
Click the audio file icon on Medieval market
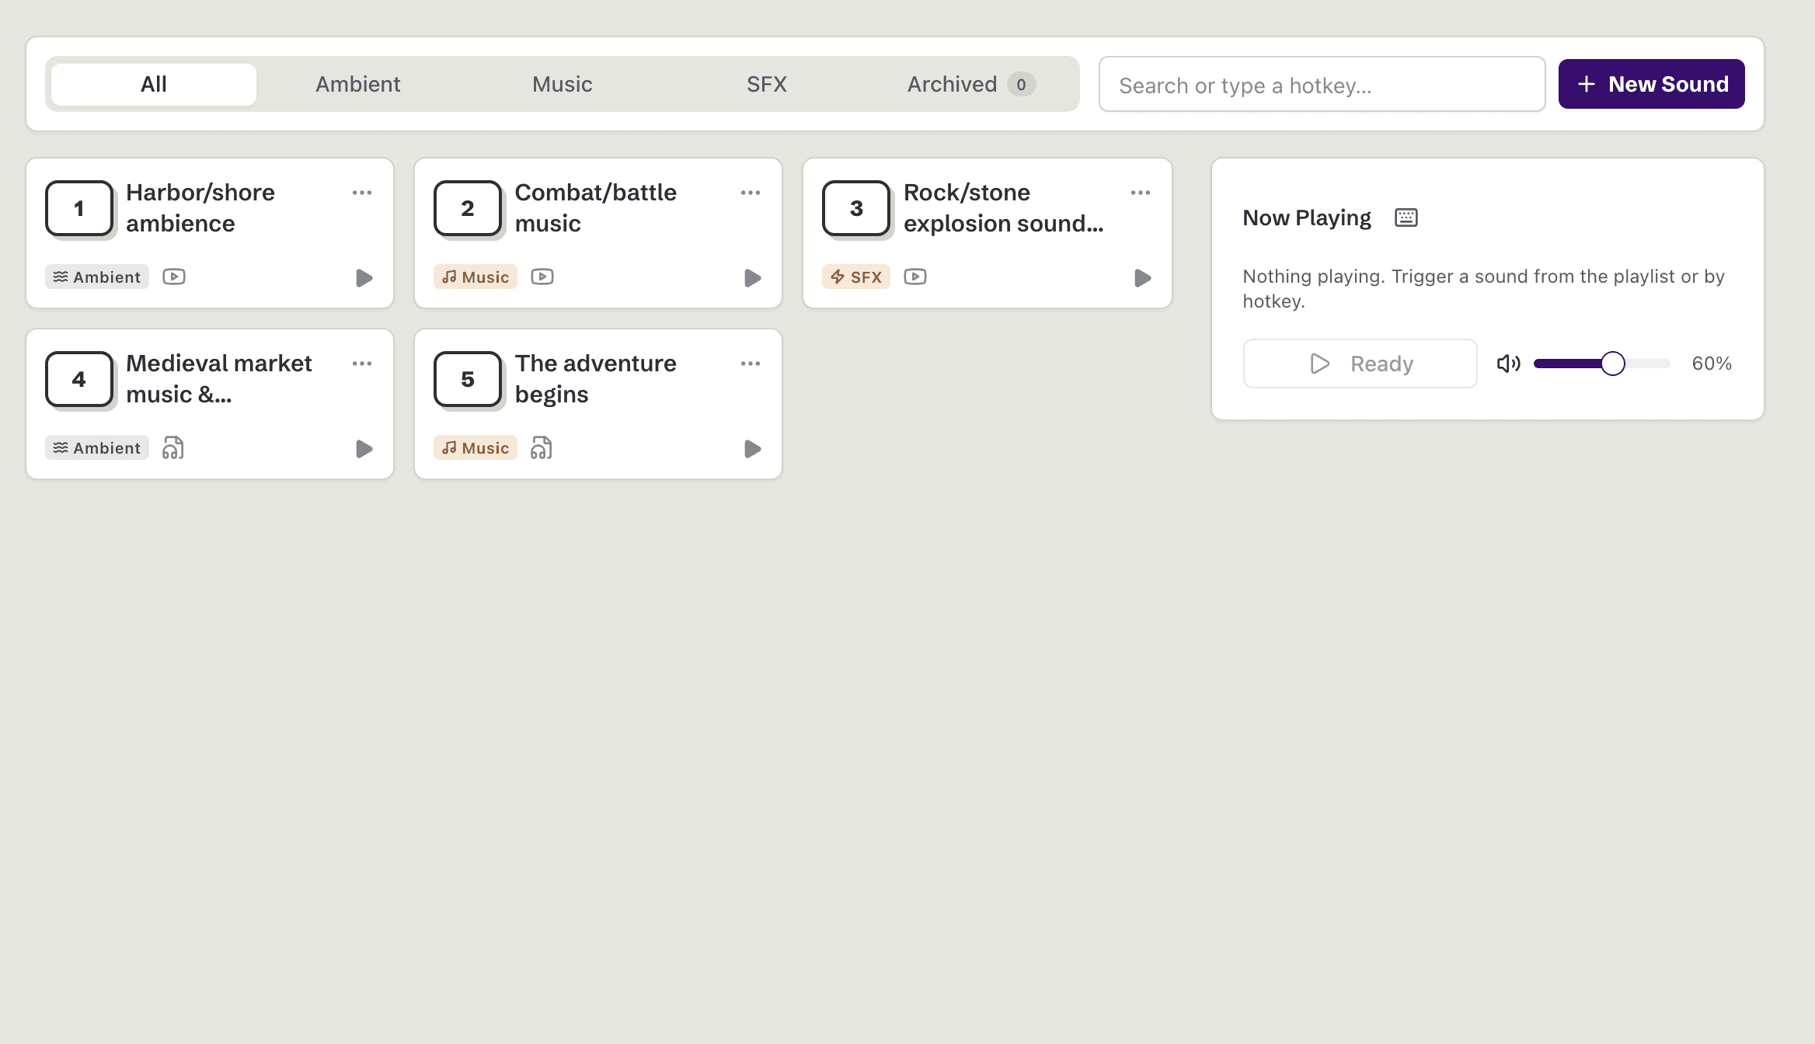click(173, 448)
